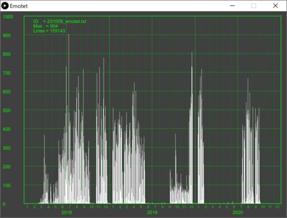
Task: Close the Emotet window
Action: pyautogui.click(x=276, y=6)
